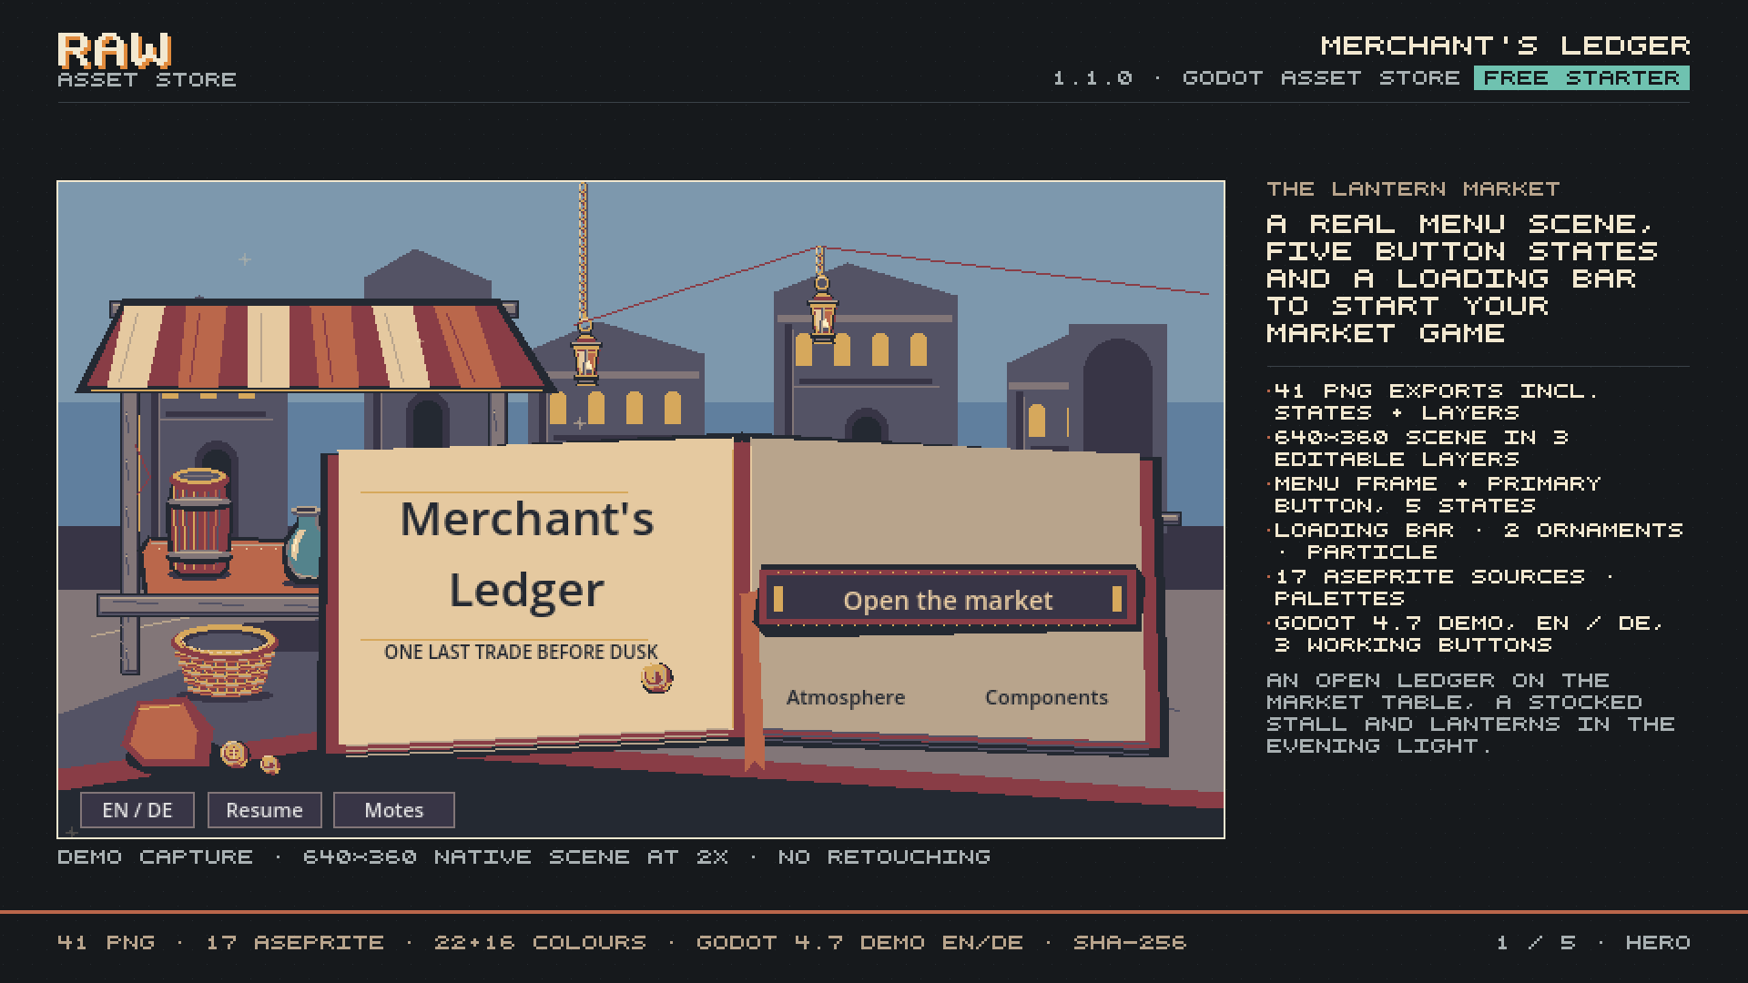
Task: Click the 'AN OPEN LEDGER ON THE MARKET TABLE' description
Action: [1470, 714]
